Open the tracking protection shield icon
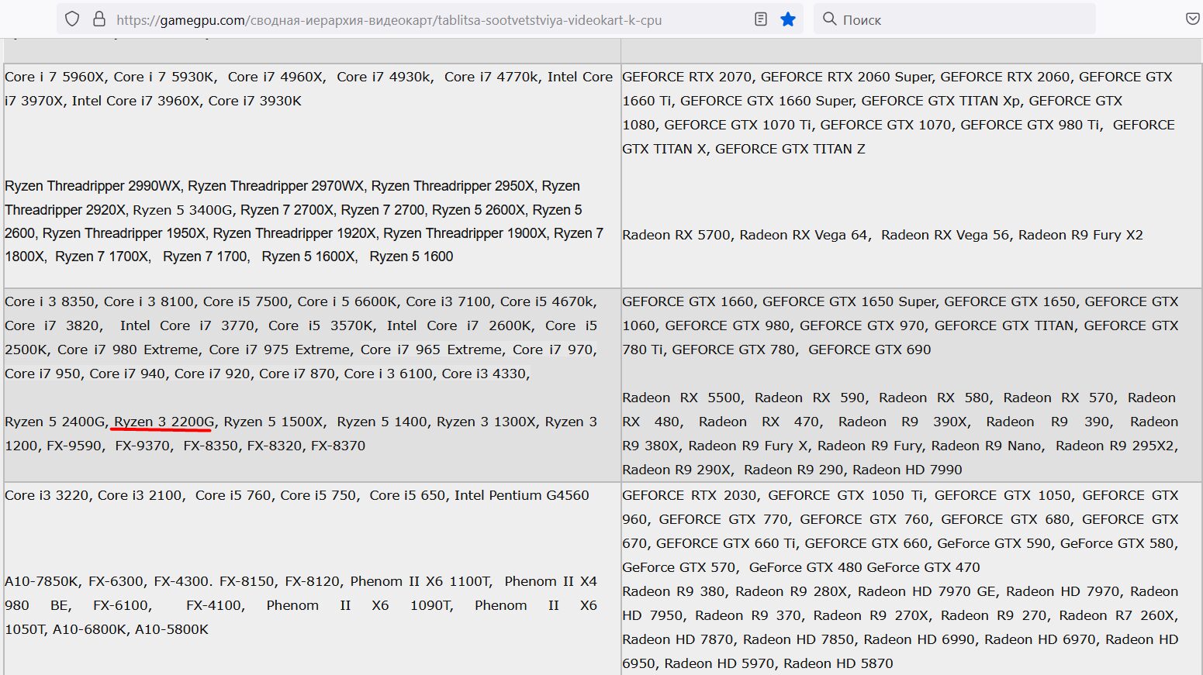Screen dimensions: 1203x675 tap(72, 19)
